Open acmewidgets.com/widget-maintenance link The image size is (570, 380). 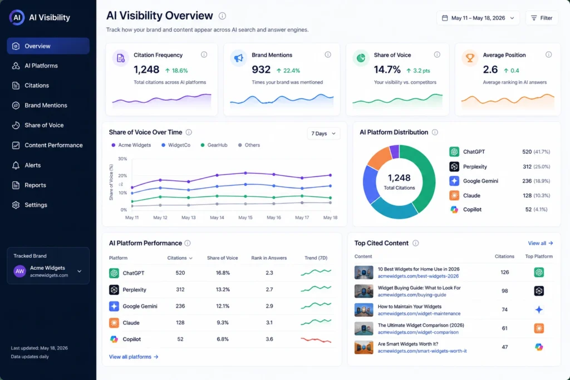(419, 314)
